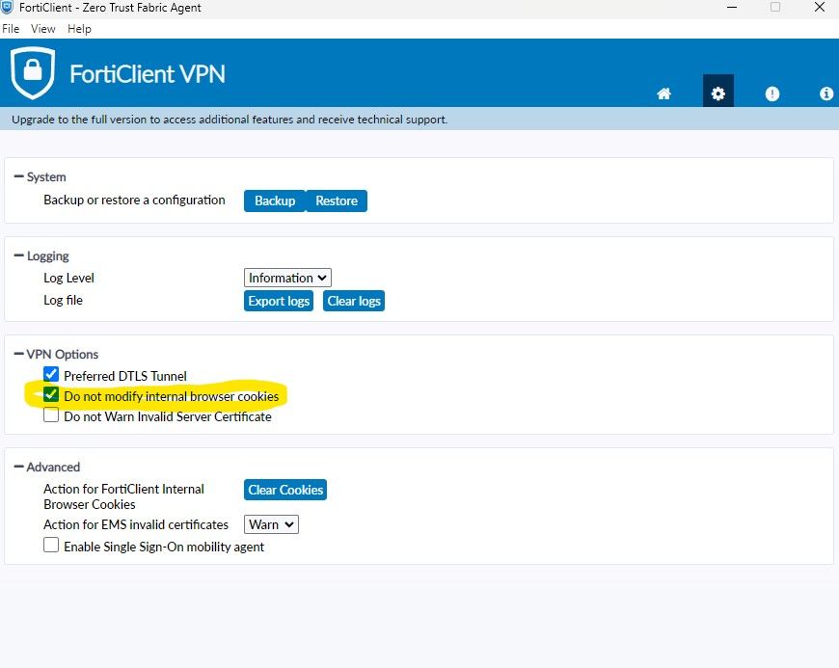839x668 pixels.
Task: Collapse the Advanced section
Action: point(18,467)
